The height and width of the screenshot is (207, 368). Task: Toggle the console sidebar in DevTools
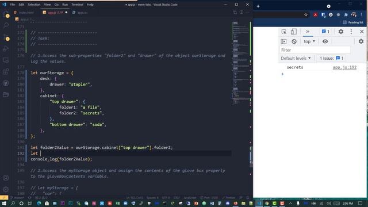283,41
